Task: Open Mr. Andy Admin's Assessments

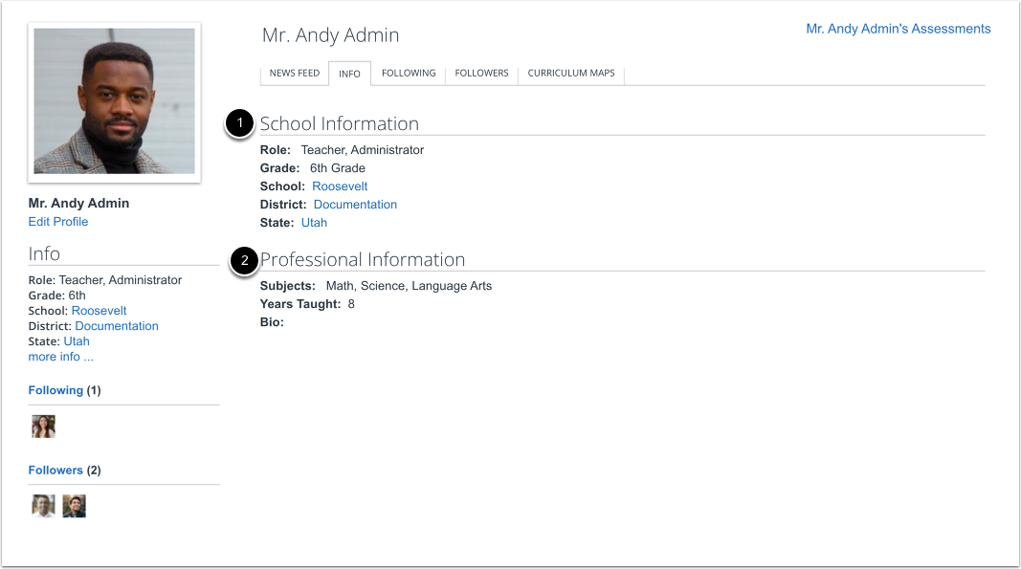Action: pyautogui.click(x=898, y=29)
